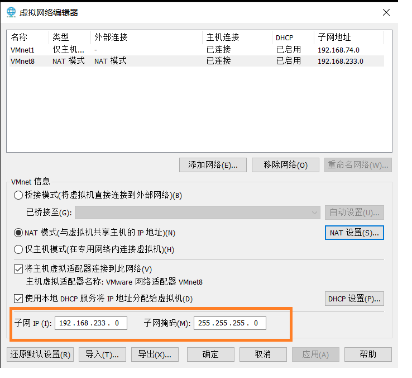Select the 桥接模式 radio button
Image resolution: width=412 pixels, height=378 pixels.
click(18, 195)
